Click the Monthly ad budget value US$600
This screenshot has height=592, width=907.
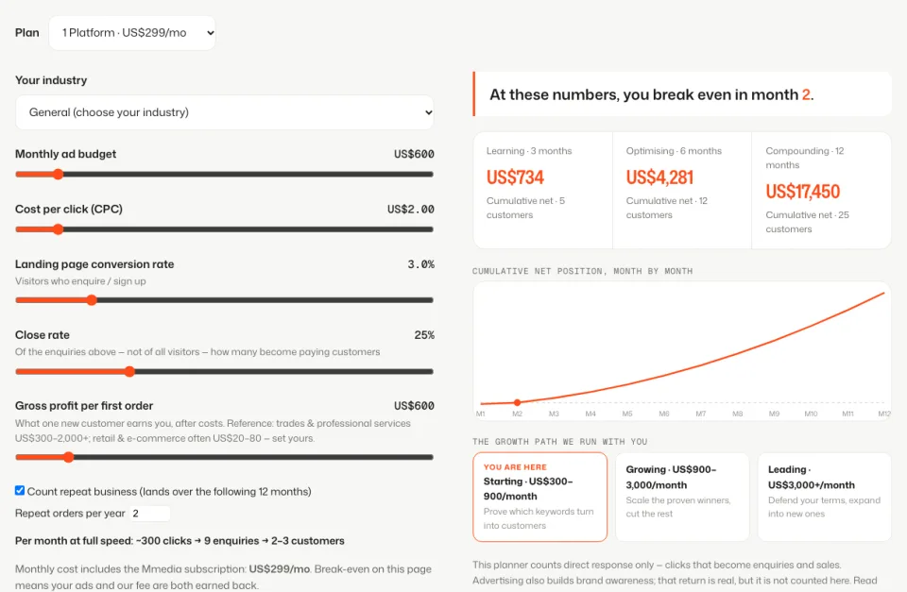coord(414,154)
